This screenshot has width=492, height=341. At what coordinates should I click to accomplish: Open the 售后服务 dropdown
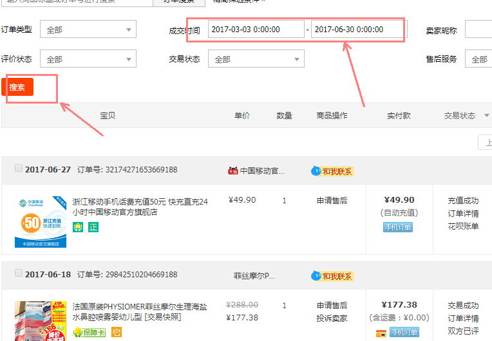coord(478,59)
